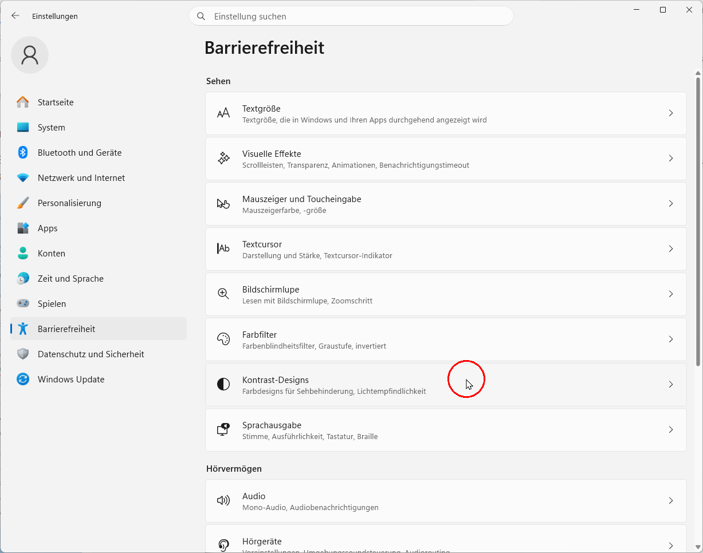
Task: Click the Einstellung suchen search field
Action: [x=351, y=16]
